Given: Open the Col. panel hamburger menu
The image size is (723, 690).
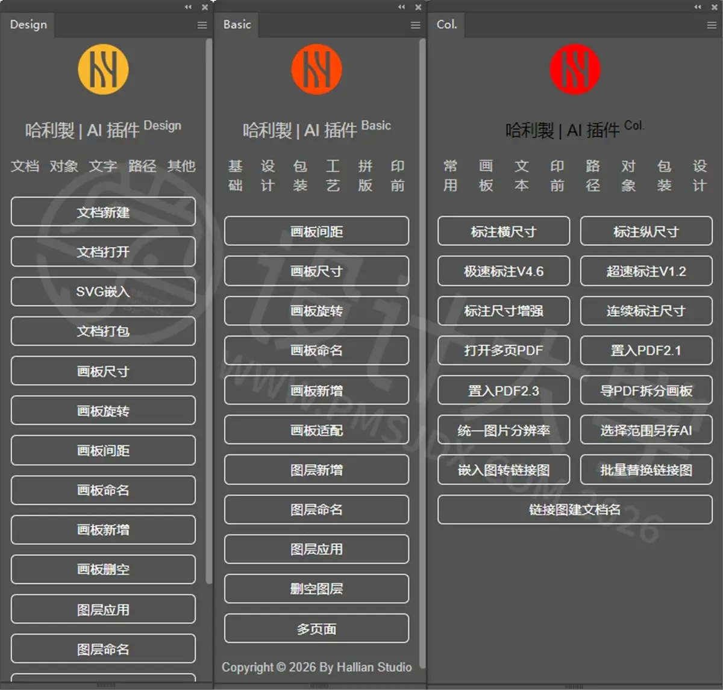Looking at the screenshot, I should click(x=712, y=25).
